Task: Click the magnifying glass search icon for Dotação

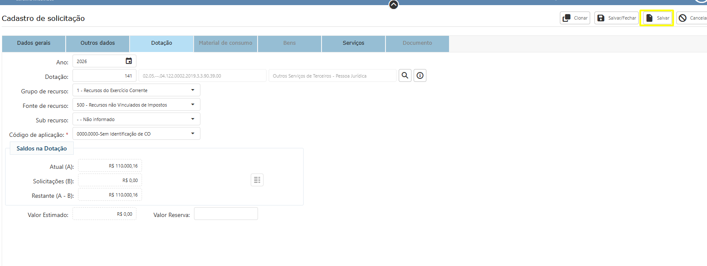Action: point(405,75)
